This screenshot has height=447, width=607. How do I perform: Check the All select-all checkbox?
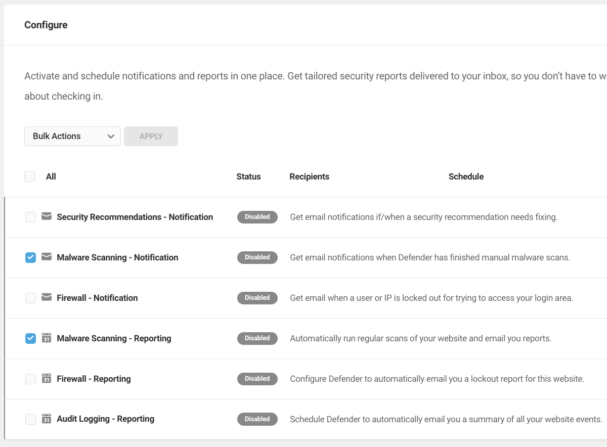coord(29,176)
